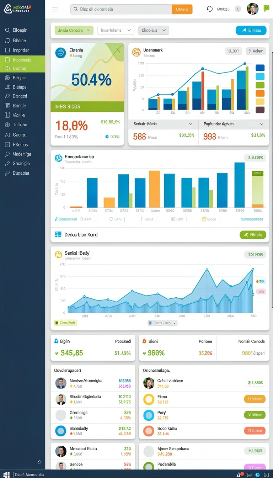Expand the Sedein Meria dropdown
Image resolution: width=273 pixels, height=478 pixels.
click(163, 124)
